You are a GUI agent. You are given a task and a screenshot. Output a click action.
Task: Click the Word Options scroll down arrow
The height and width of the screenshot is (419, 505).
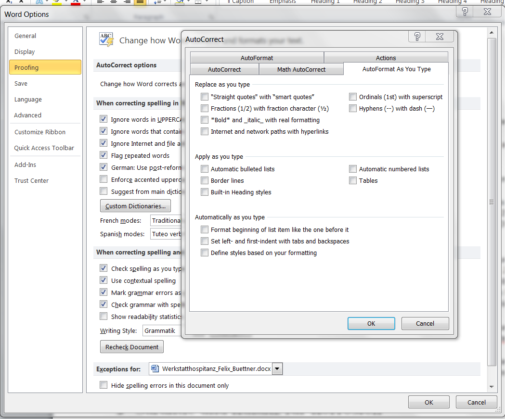pyautogui.click(x=492, y=387)
